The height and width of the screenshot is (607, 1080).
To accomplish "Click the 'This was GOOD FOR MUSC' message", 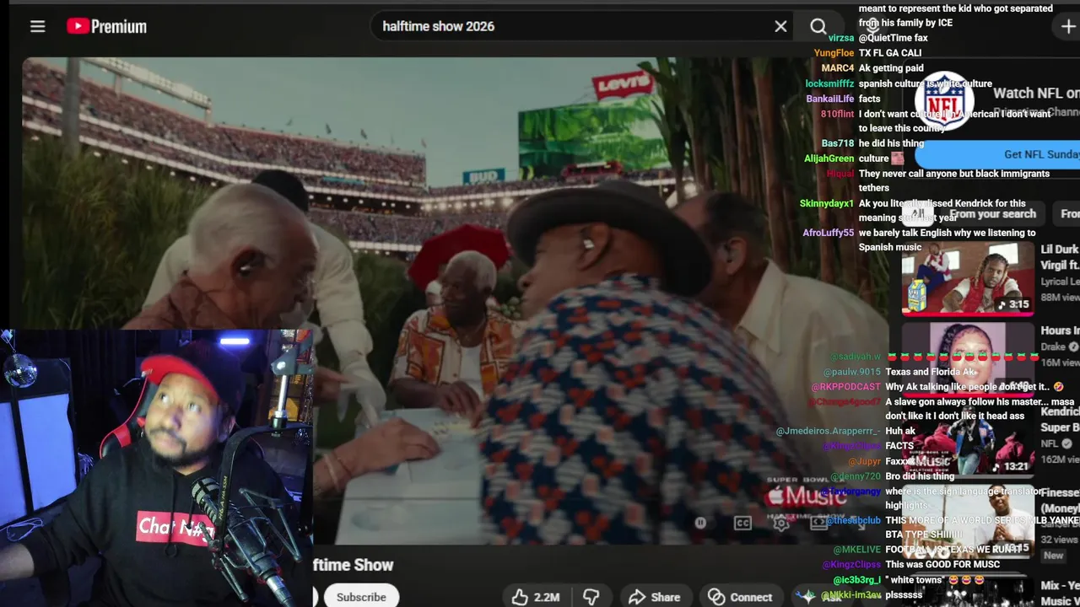I will (942, 565).
